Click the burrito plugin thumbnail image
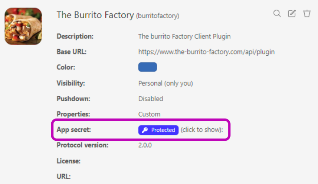 23,27
